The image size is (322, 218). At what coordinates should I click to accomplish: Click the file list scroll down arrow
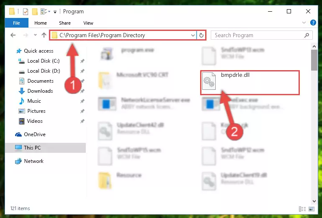click(x=314, y=201)
